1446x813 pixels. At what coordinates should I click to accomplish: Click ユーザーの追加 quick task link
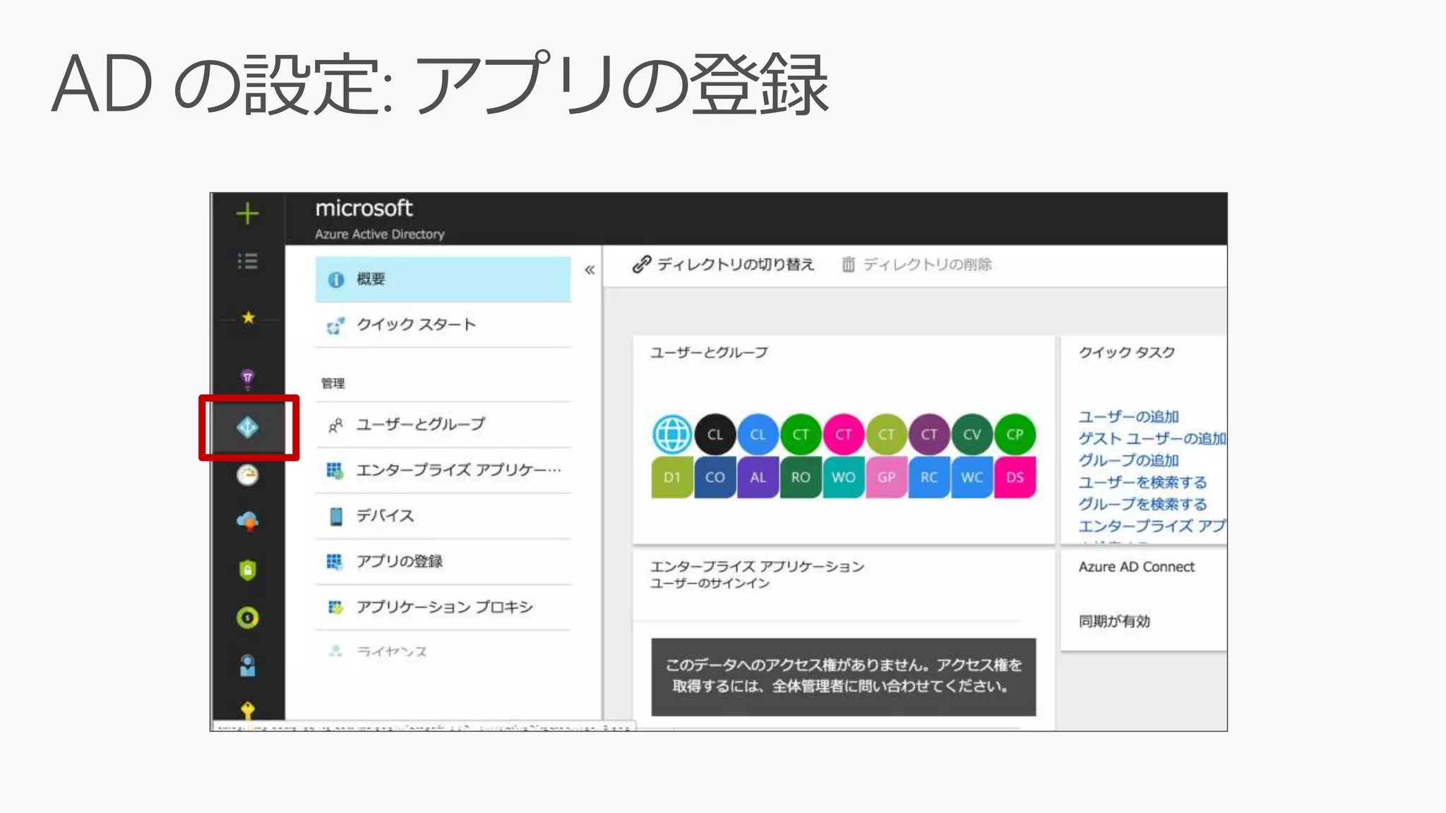[1128, 416]
